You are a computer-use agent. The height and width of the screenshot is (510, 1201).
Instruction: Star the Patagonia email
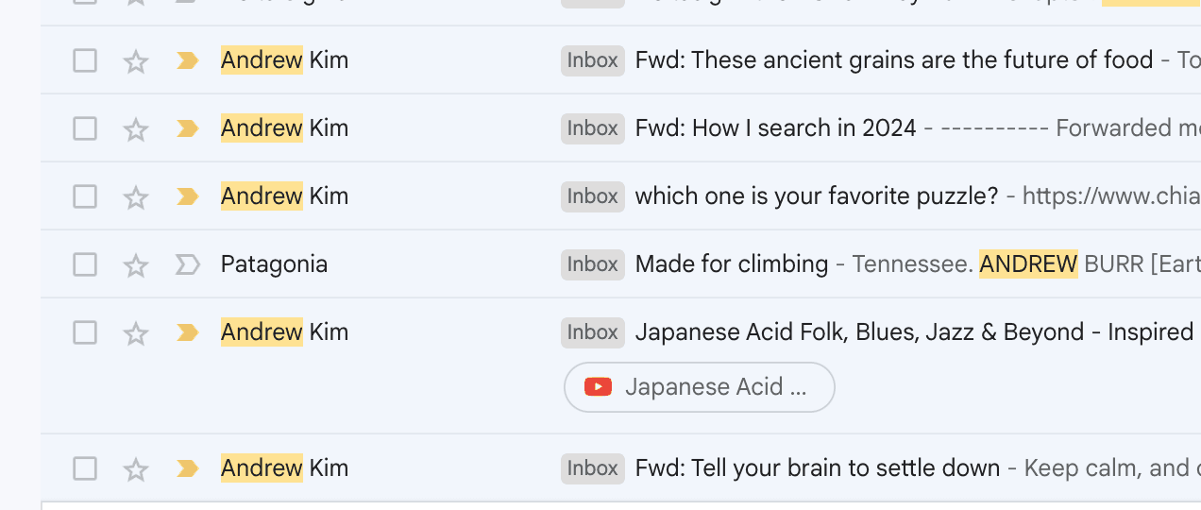pyautogui.click(x=136, y=265)
